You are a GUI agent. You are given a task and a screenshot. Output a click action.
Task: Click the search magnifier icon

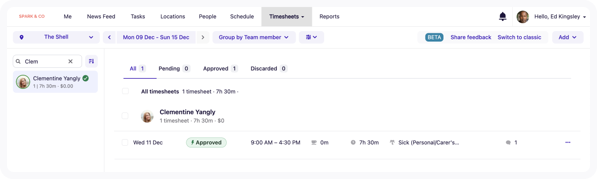pos(18,62)
